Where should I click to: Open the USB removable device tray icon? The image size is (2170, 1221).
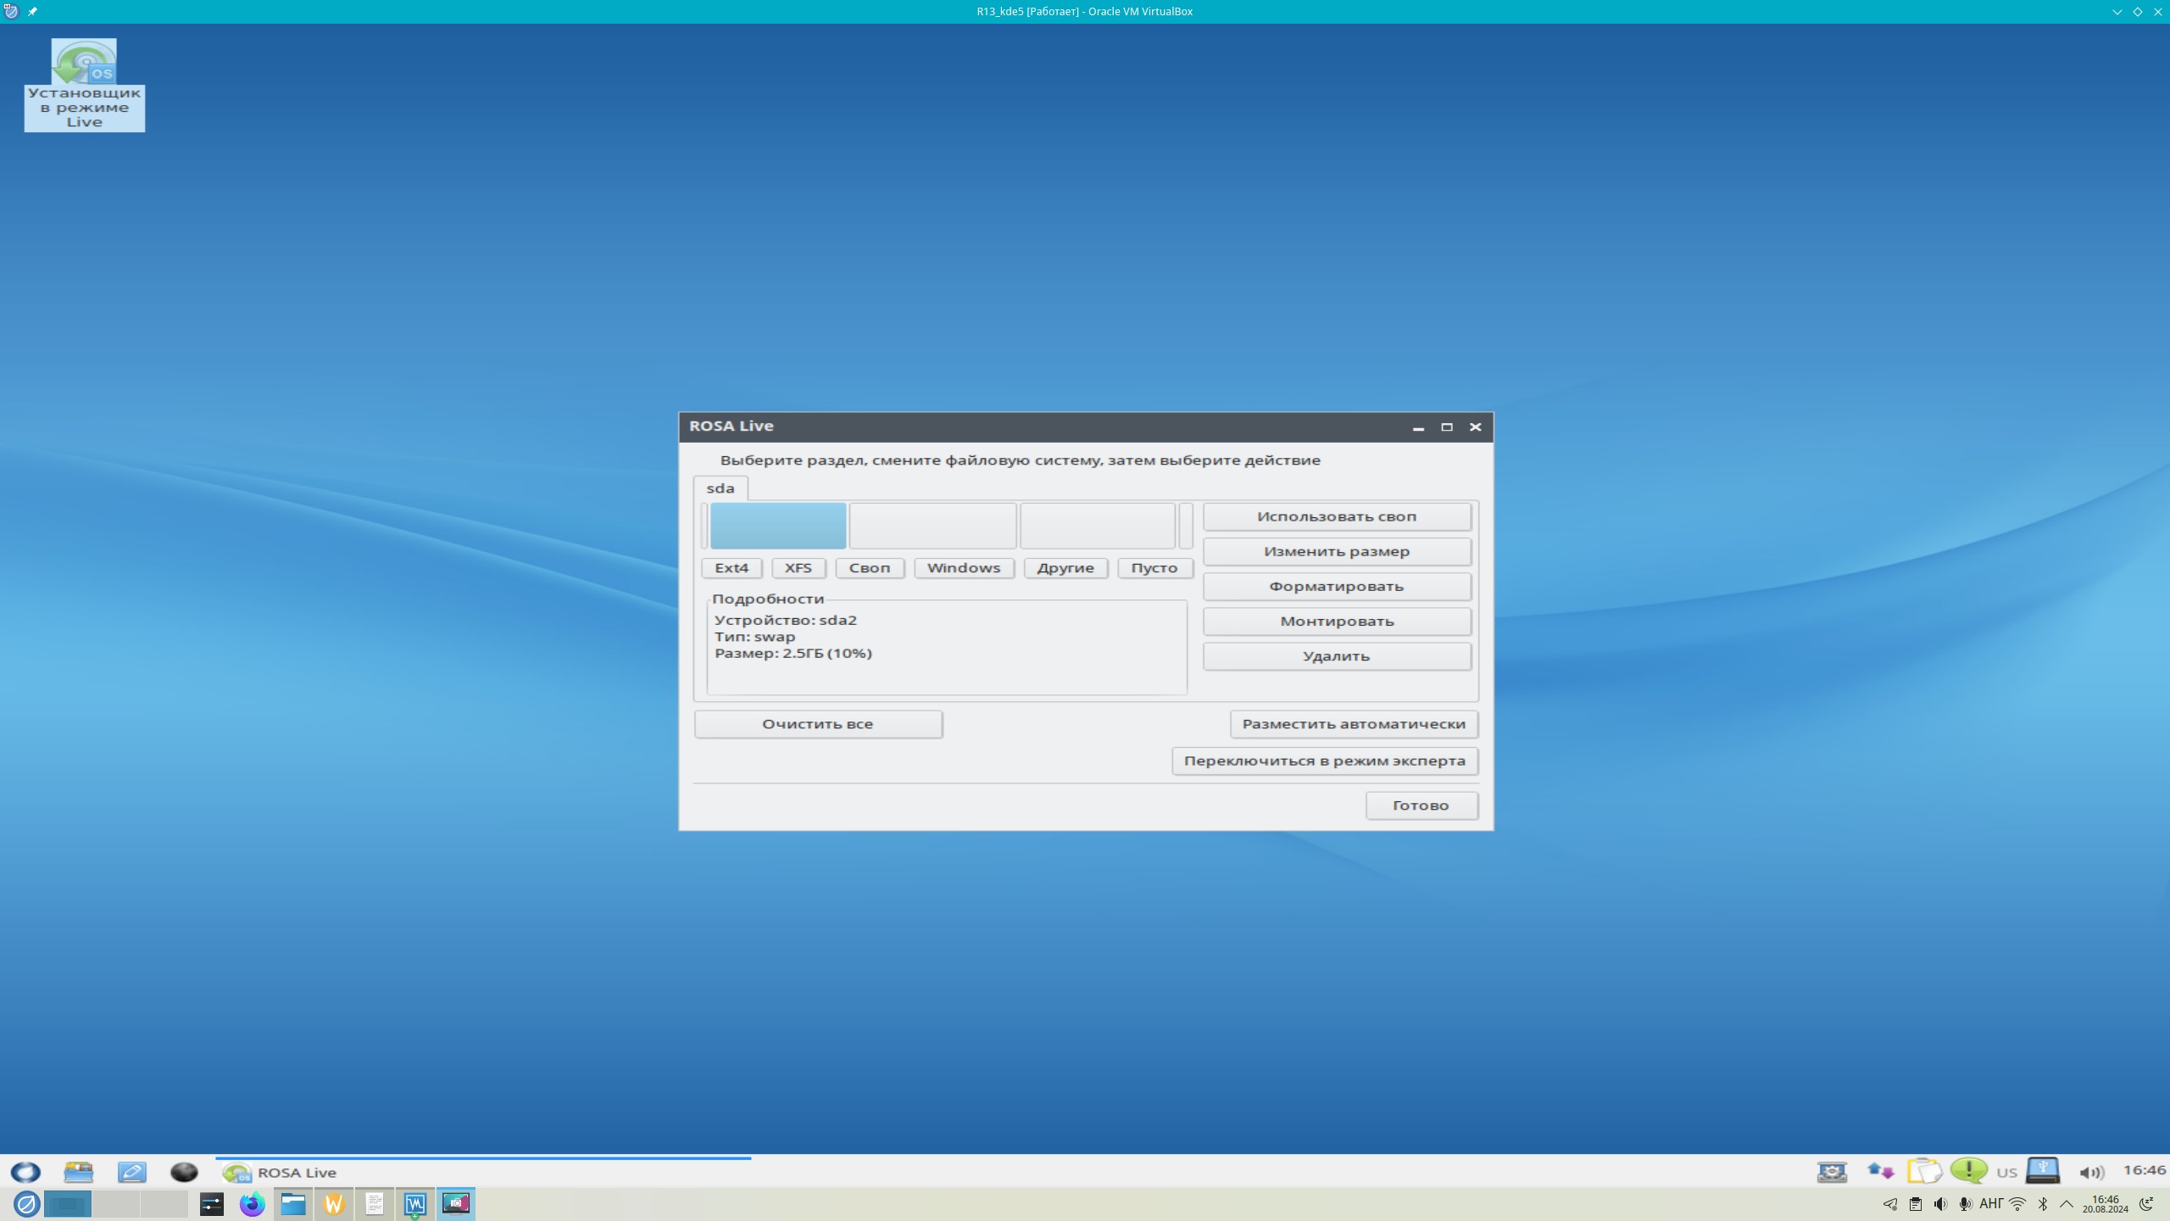click(x=2043, y=1171)
